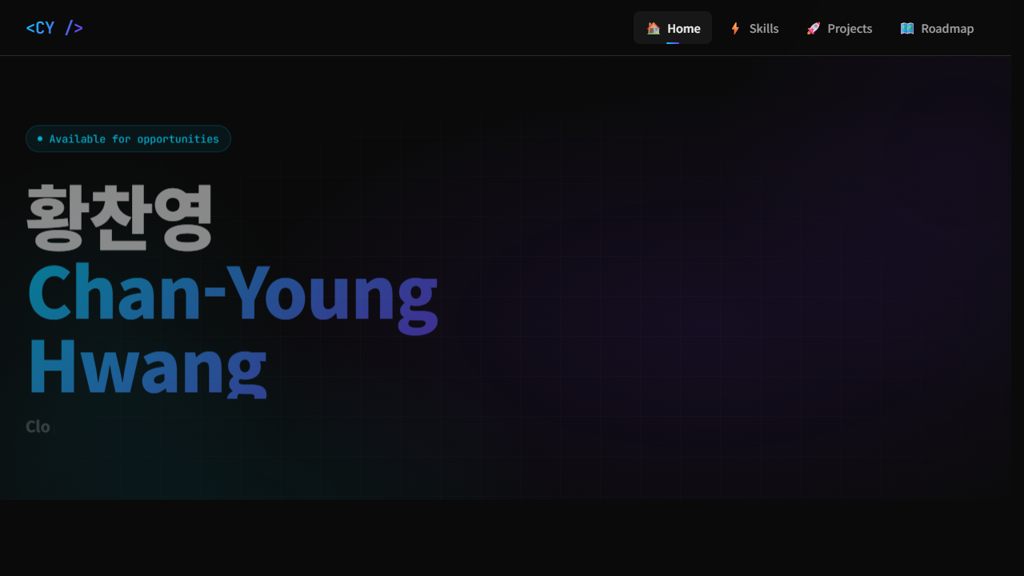This screenshot has width=1024, height=576.
Task: Click the house icon next to Home
Action: (x=653, y=28)
